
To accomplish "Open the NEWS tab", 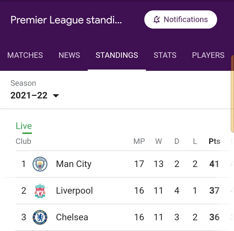I will click(x=69, y=55).
